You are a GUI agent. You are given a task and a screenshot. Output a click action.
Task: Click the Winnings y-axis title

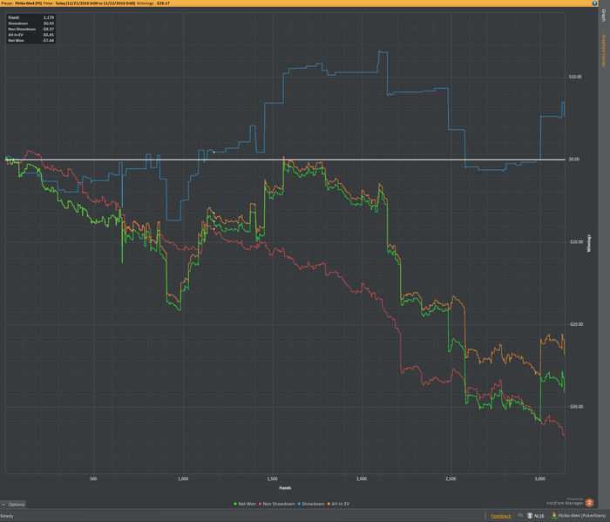point(589,243)
